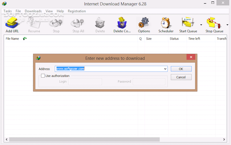Minimize the Internet Download Manager window
Image resolution: width=231 pixels, height=145 pixels.
click(205, 3)
